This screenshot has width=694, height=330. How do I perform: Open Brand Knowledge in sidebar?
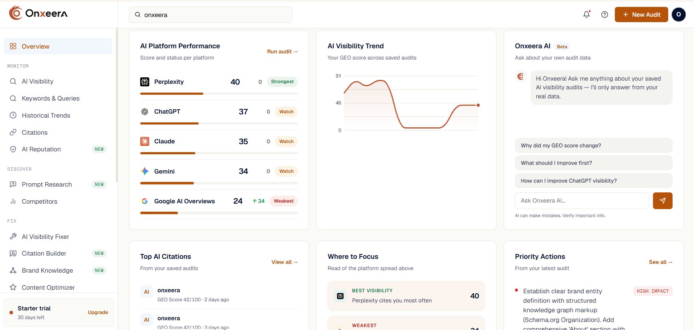point(58,270)
